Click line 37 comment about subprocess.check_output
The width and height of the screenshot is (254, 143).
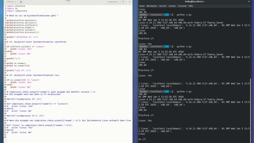click(51, 92)
